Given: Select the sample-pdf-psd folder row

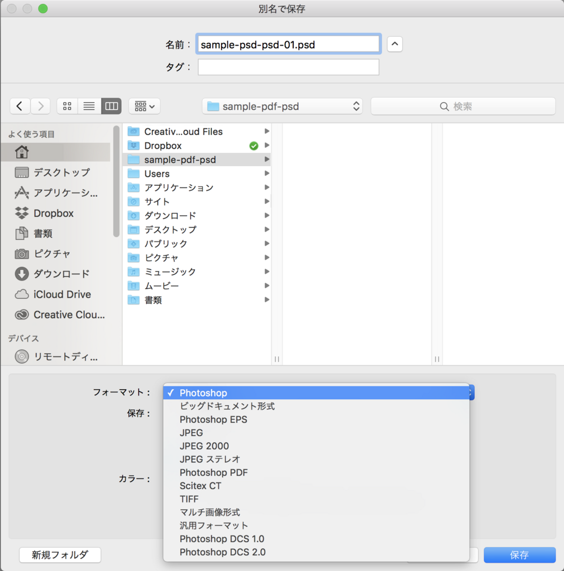Looking at the screenshot, I should point(197,159).
